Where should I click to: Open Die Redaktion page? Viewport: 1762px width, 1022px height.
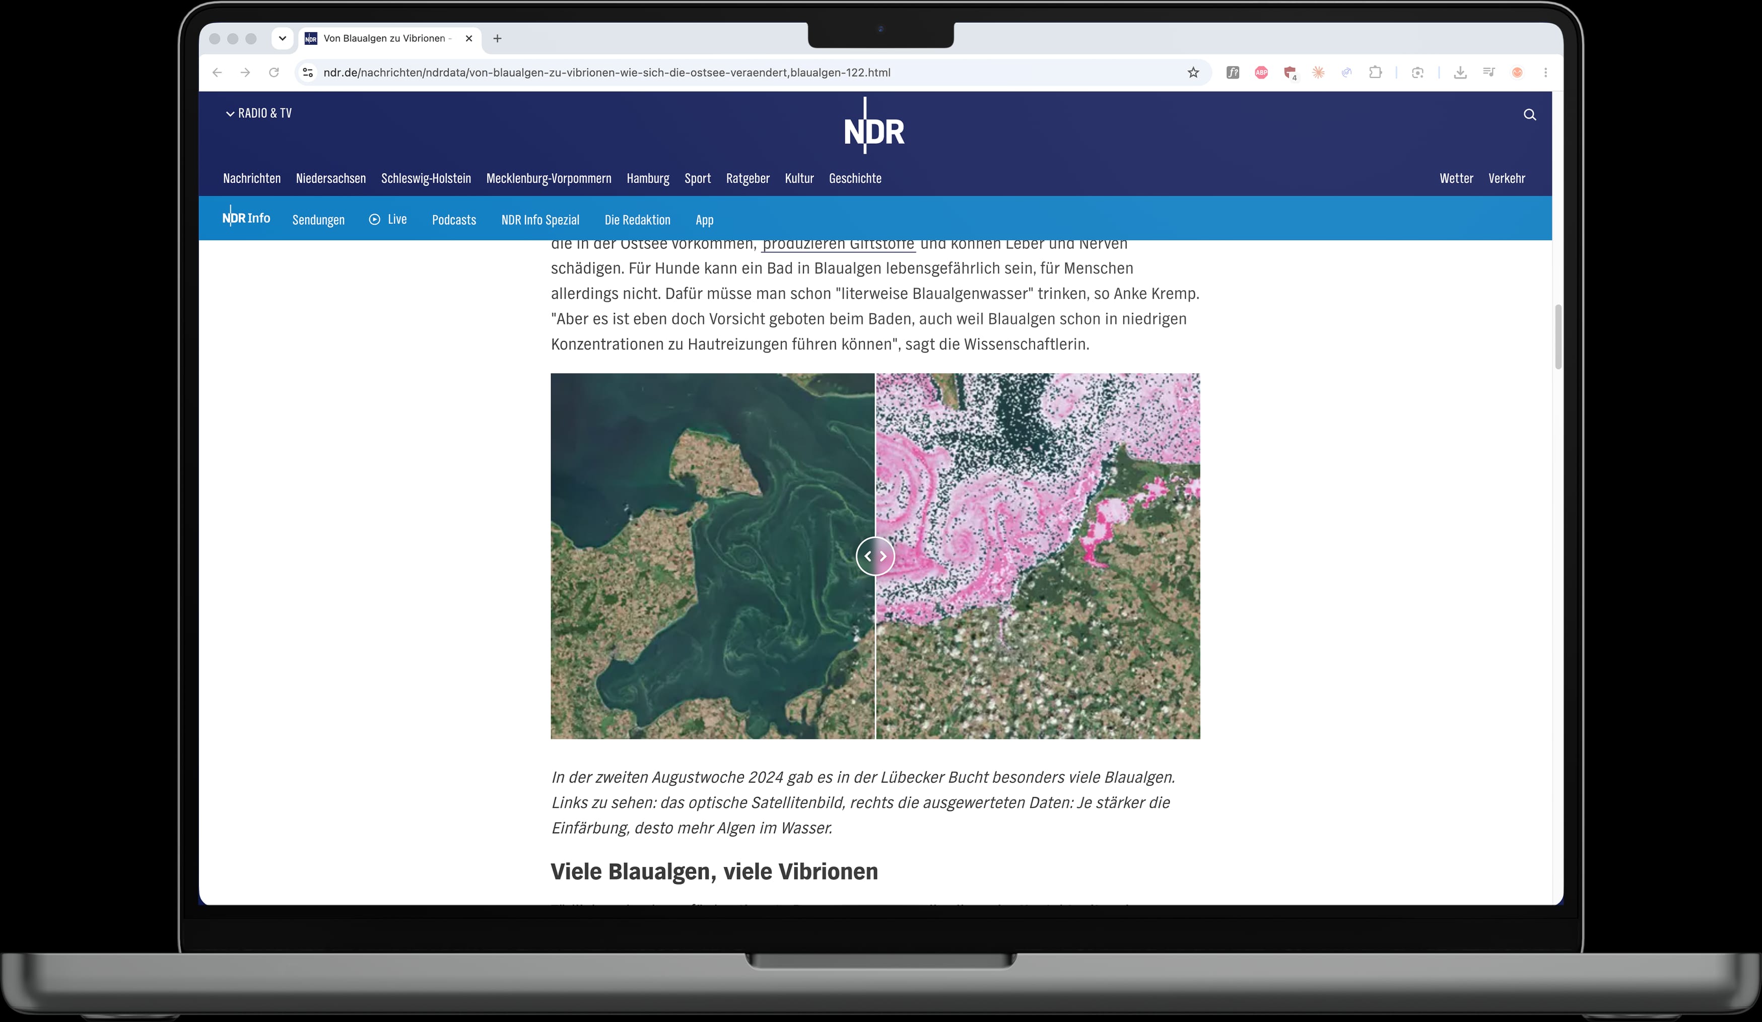point(638,220)
